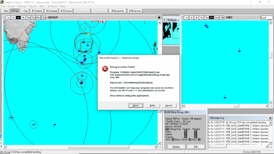Click the Look field in Unit window
Viewport: 274px width, 154px height.
(267, 18)
